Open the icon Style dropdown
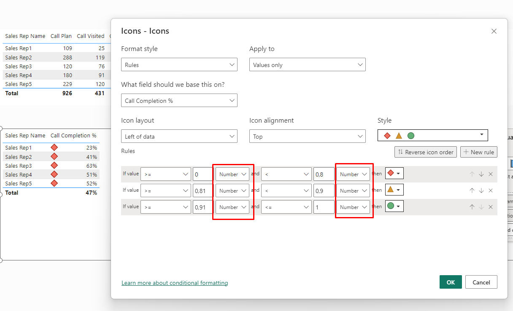513x311 pixels. pos(433,135)
